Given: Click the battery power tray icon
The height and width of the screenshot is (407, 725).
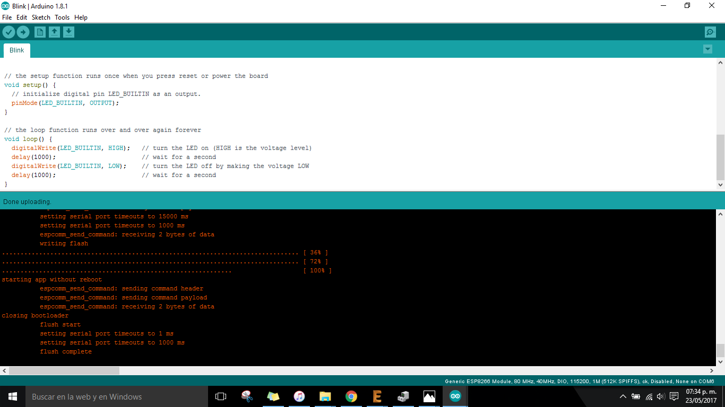Looking at the screenshot, I should 636,396.
